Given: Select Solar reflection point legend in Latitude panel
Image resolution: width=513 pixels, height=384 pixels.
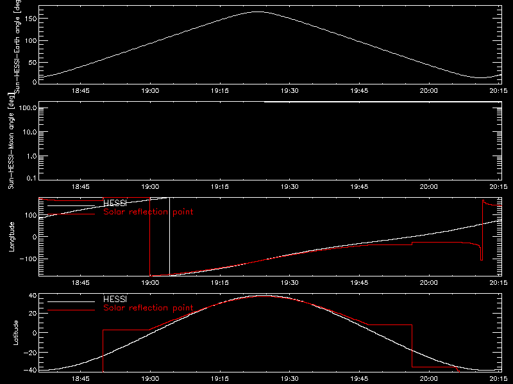Looking at the screenshot, I should 148,308.
